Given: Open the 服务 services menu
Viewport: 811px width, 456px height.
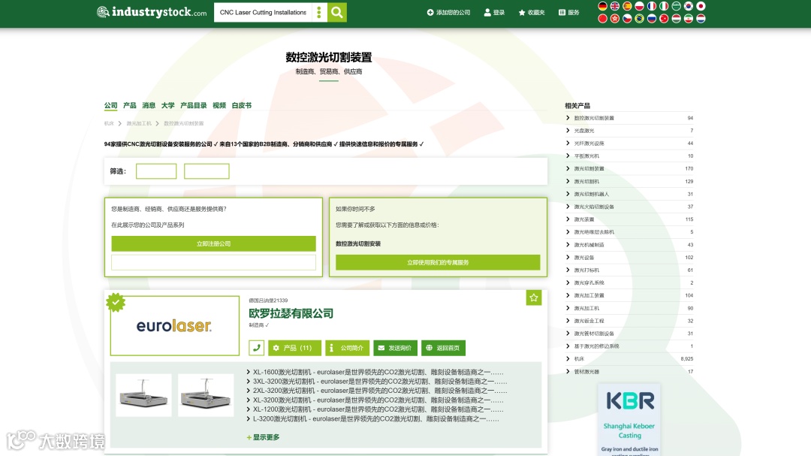Looking at the screenshot, I should point(569,13).
